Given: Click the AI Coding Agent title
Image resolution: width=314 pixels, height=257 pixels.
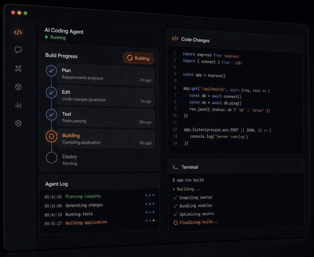Looking at the screenshot, I should 64,31.
